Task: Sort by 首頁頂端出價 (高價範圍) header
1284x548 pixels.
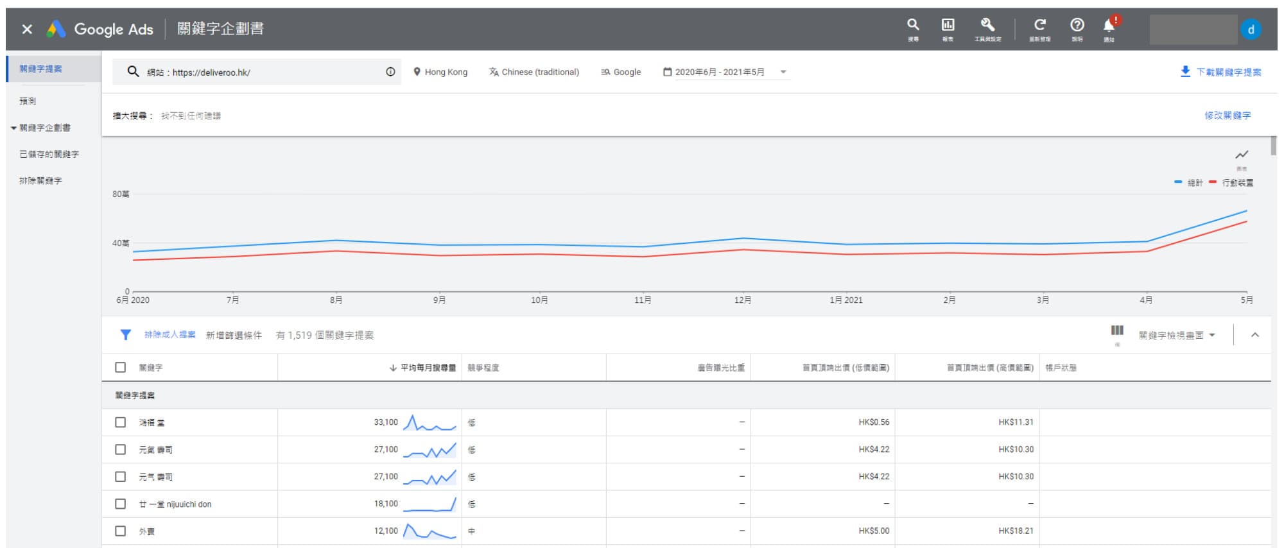Action: [x=990, y=368]
